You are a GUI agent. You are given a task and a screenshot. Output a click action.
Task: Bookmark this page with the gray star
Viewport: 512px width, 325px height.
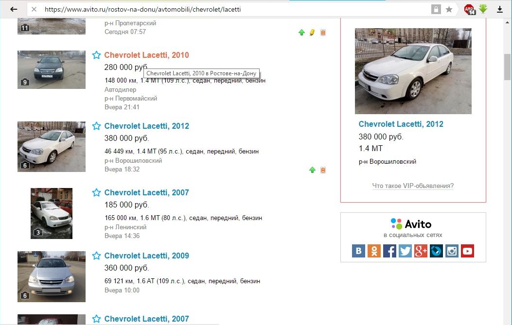click(x=449, y=9)
